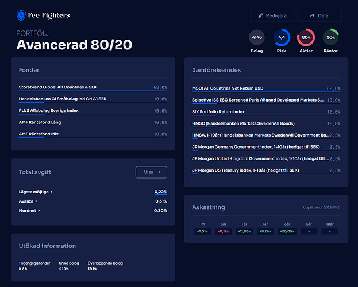The image size is (358, 287).
Task: Expand the Lägsta möjliga fee row
Action: point(36,192)
